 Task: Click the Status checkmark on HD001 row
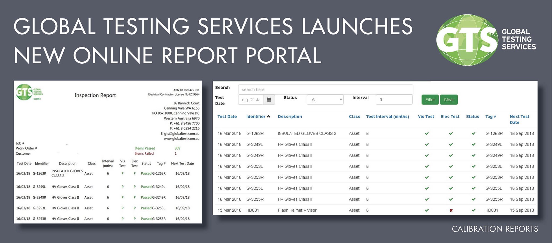point(473,210)
